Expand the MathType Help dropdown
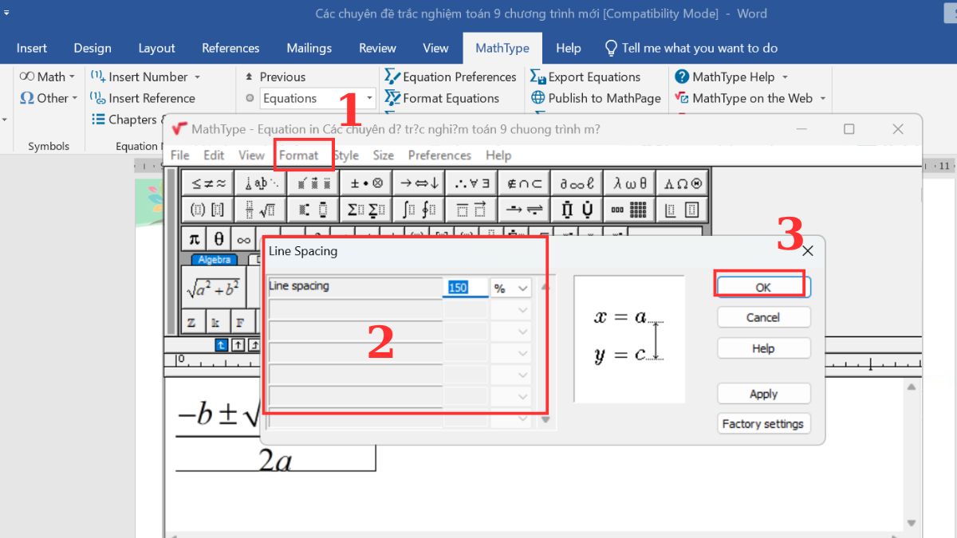 tap(785, 77)
